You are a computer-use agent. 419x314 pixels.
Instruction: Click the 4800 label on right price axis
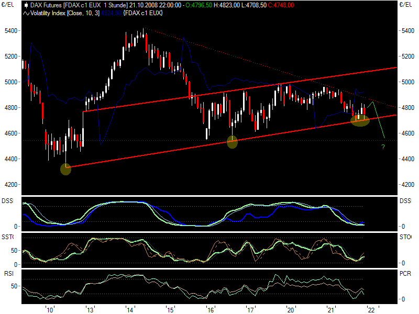coord(408,108)
